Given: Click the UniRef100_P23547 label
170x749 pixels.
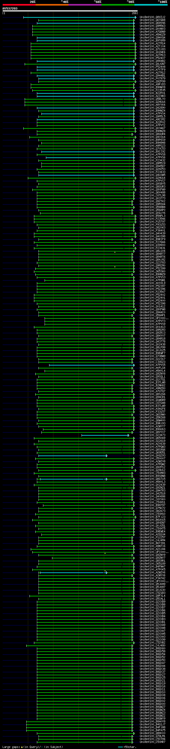Looking at the screenshot, I should (152, 292).
